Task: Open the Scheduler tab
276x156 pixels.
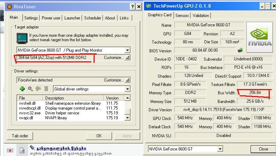Action: click(x=93, y=18)
